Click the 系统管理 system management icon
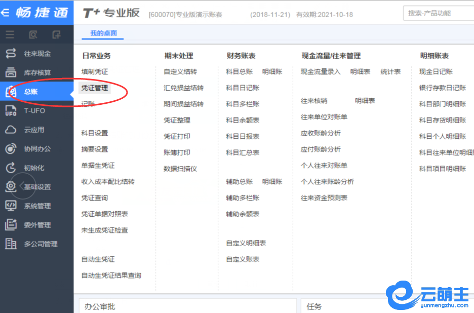Screen dimensions: 474x313 [11, 206]
